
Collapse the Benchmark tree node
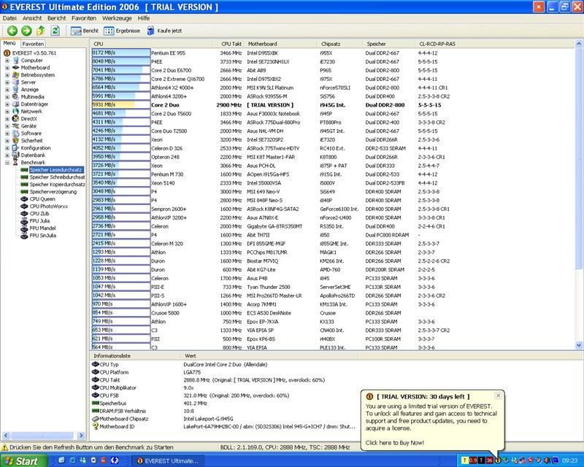pyautogui.click(x=7, y=163)
